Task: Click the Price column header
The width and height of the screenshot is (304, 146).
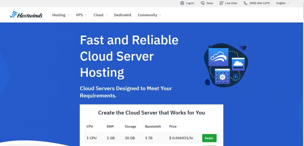Action: 173,126
